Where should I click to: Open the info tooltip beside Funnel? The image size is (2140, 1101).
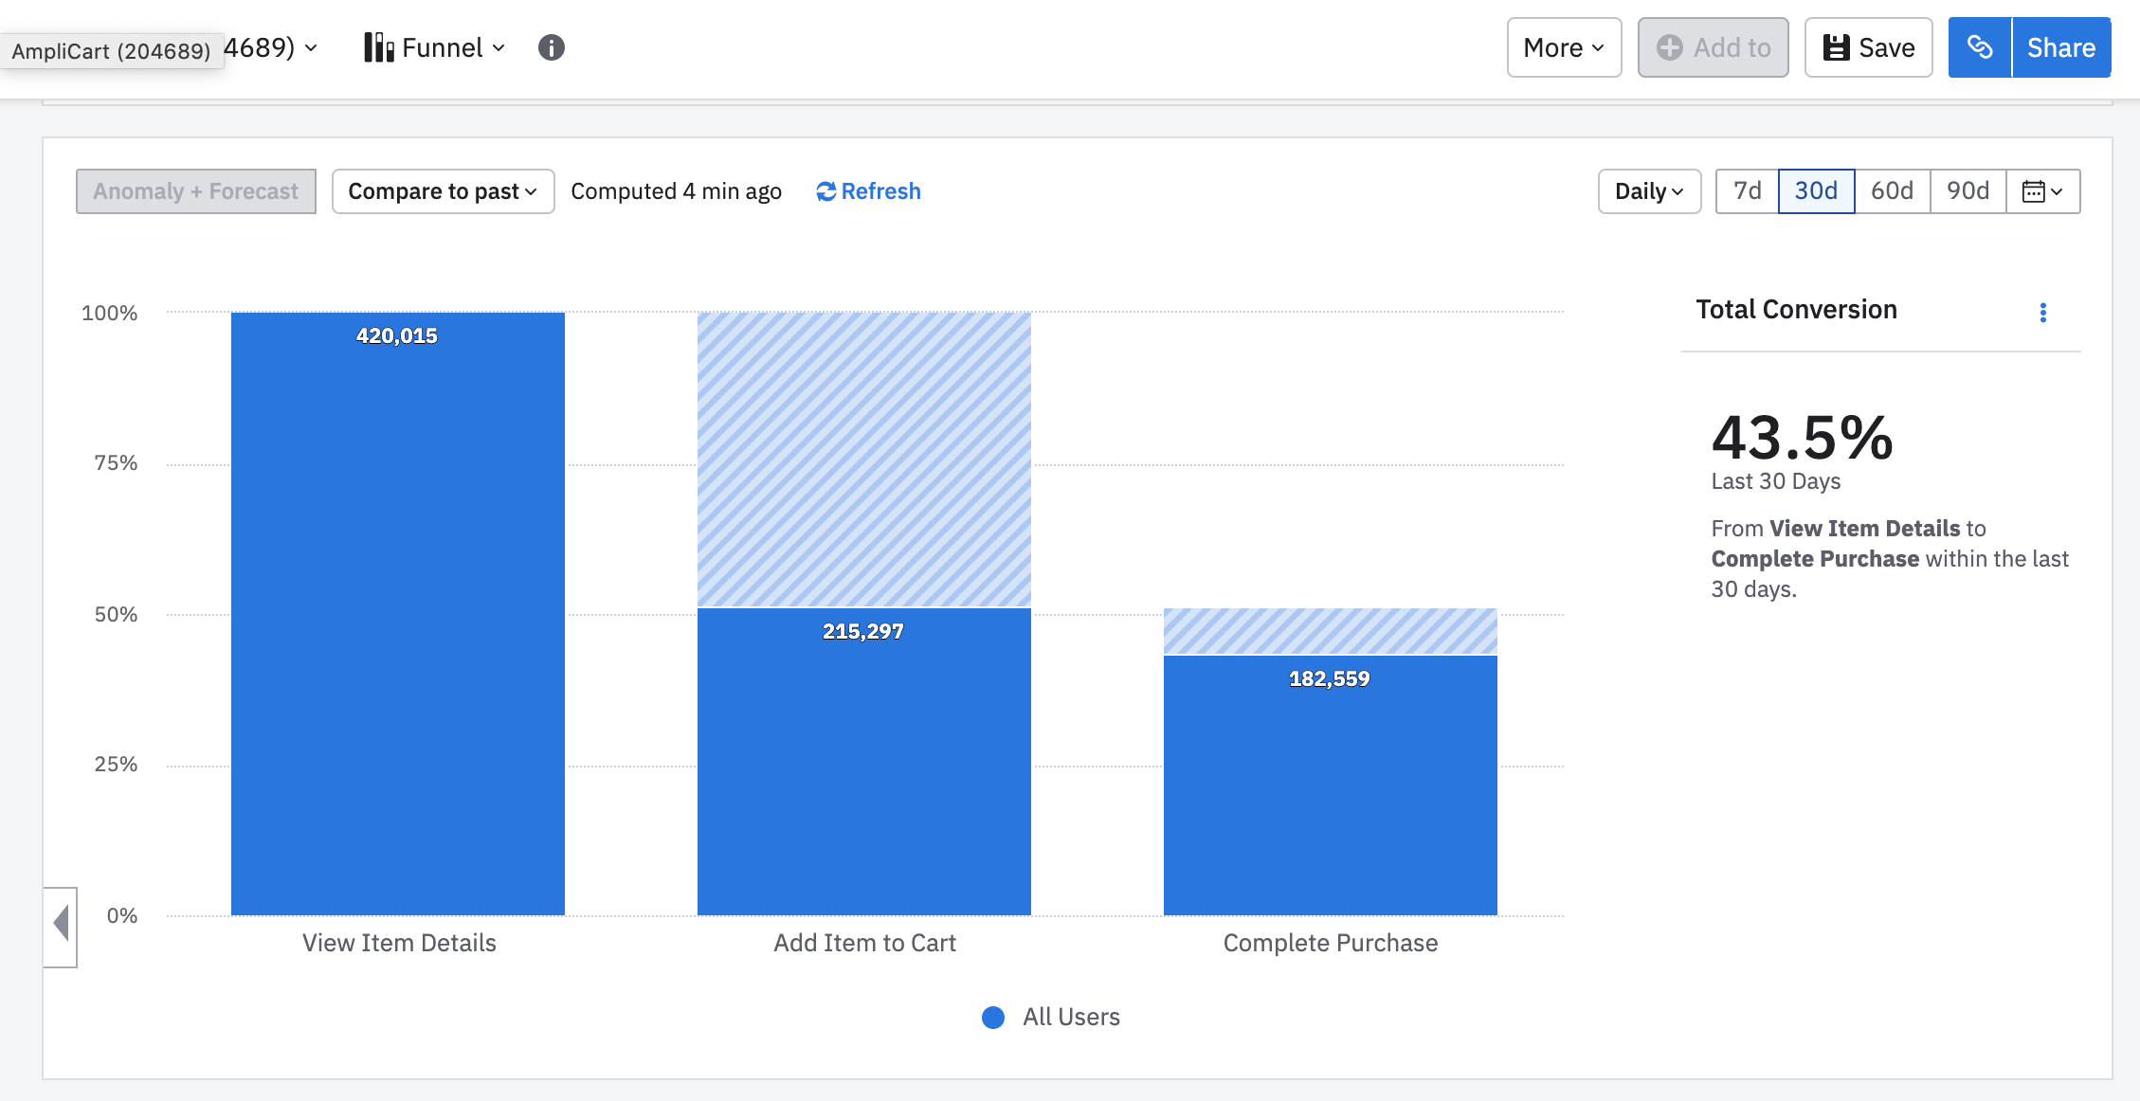pyautogui.click(x=553, y=47)
